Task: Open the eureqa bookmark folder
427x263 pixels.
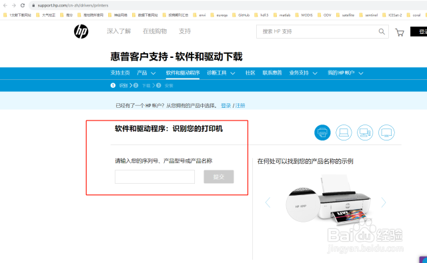Action: [x=219, y=15]
